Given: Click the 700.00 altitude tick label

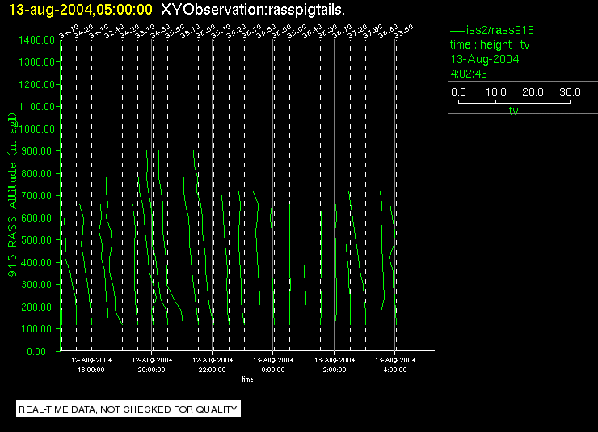Looking at the screenshot, I should (36, 196).
